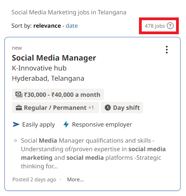The height and width of the screenshot is (196, 186).
Task: Click the ₹30,000 - ₹40,000 a month tag
Action: [58, 94]
